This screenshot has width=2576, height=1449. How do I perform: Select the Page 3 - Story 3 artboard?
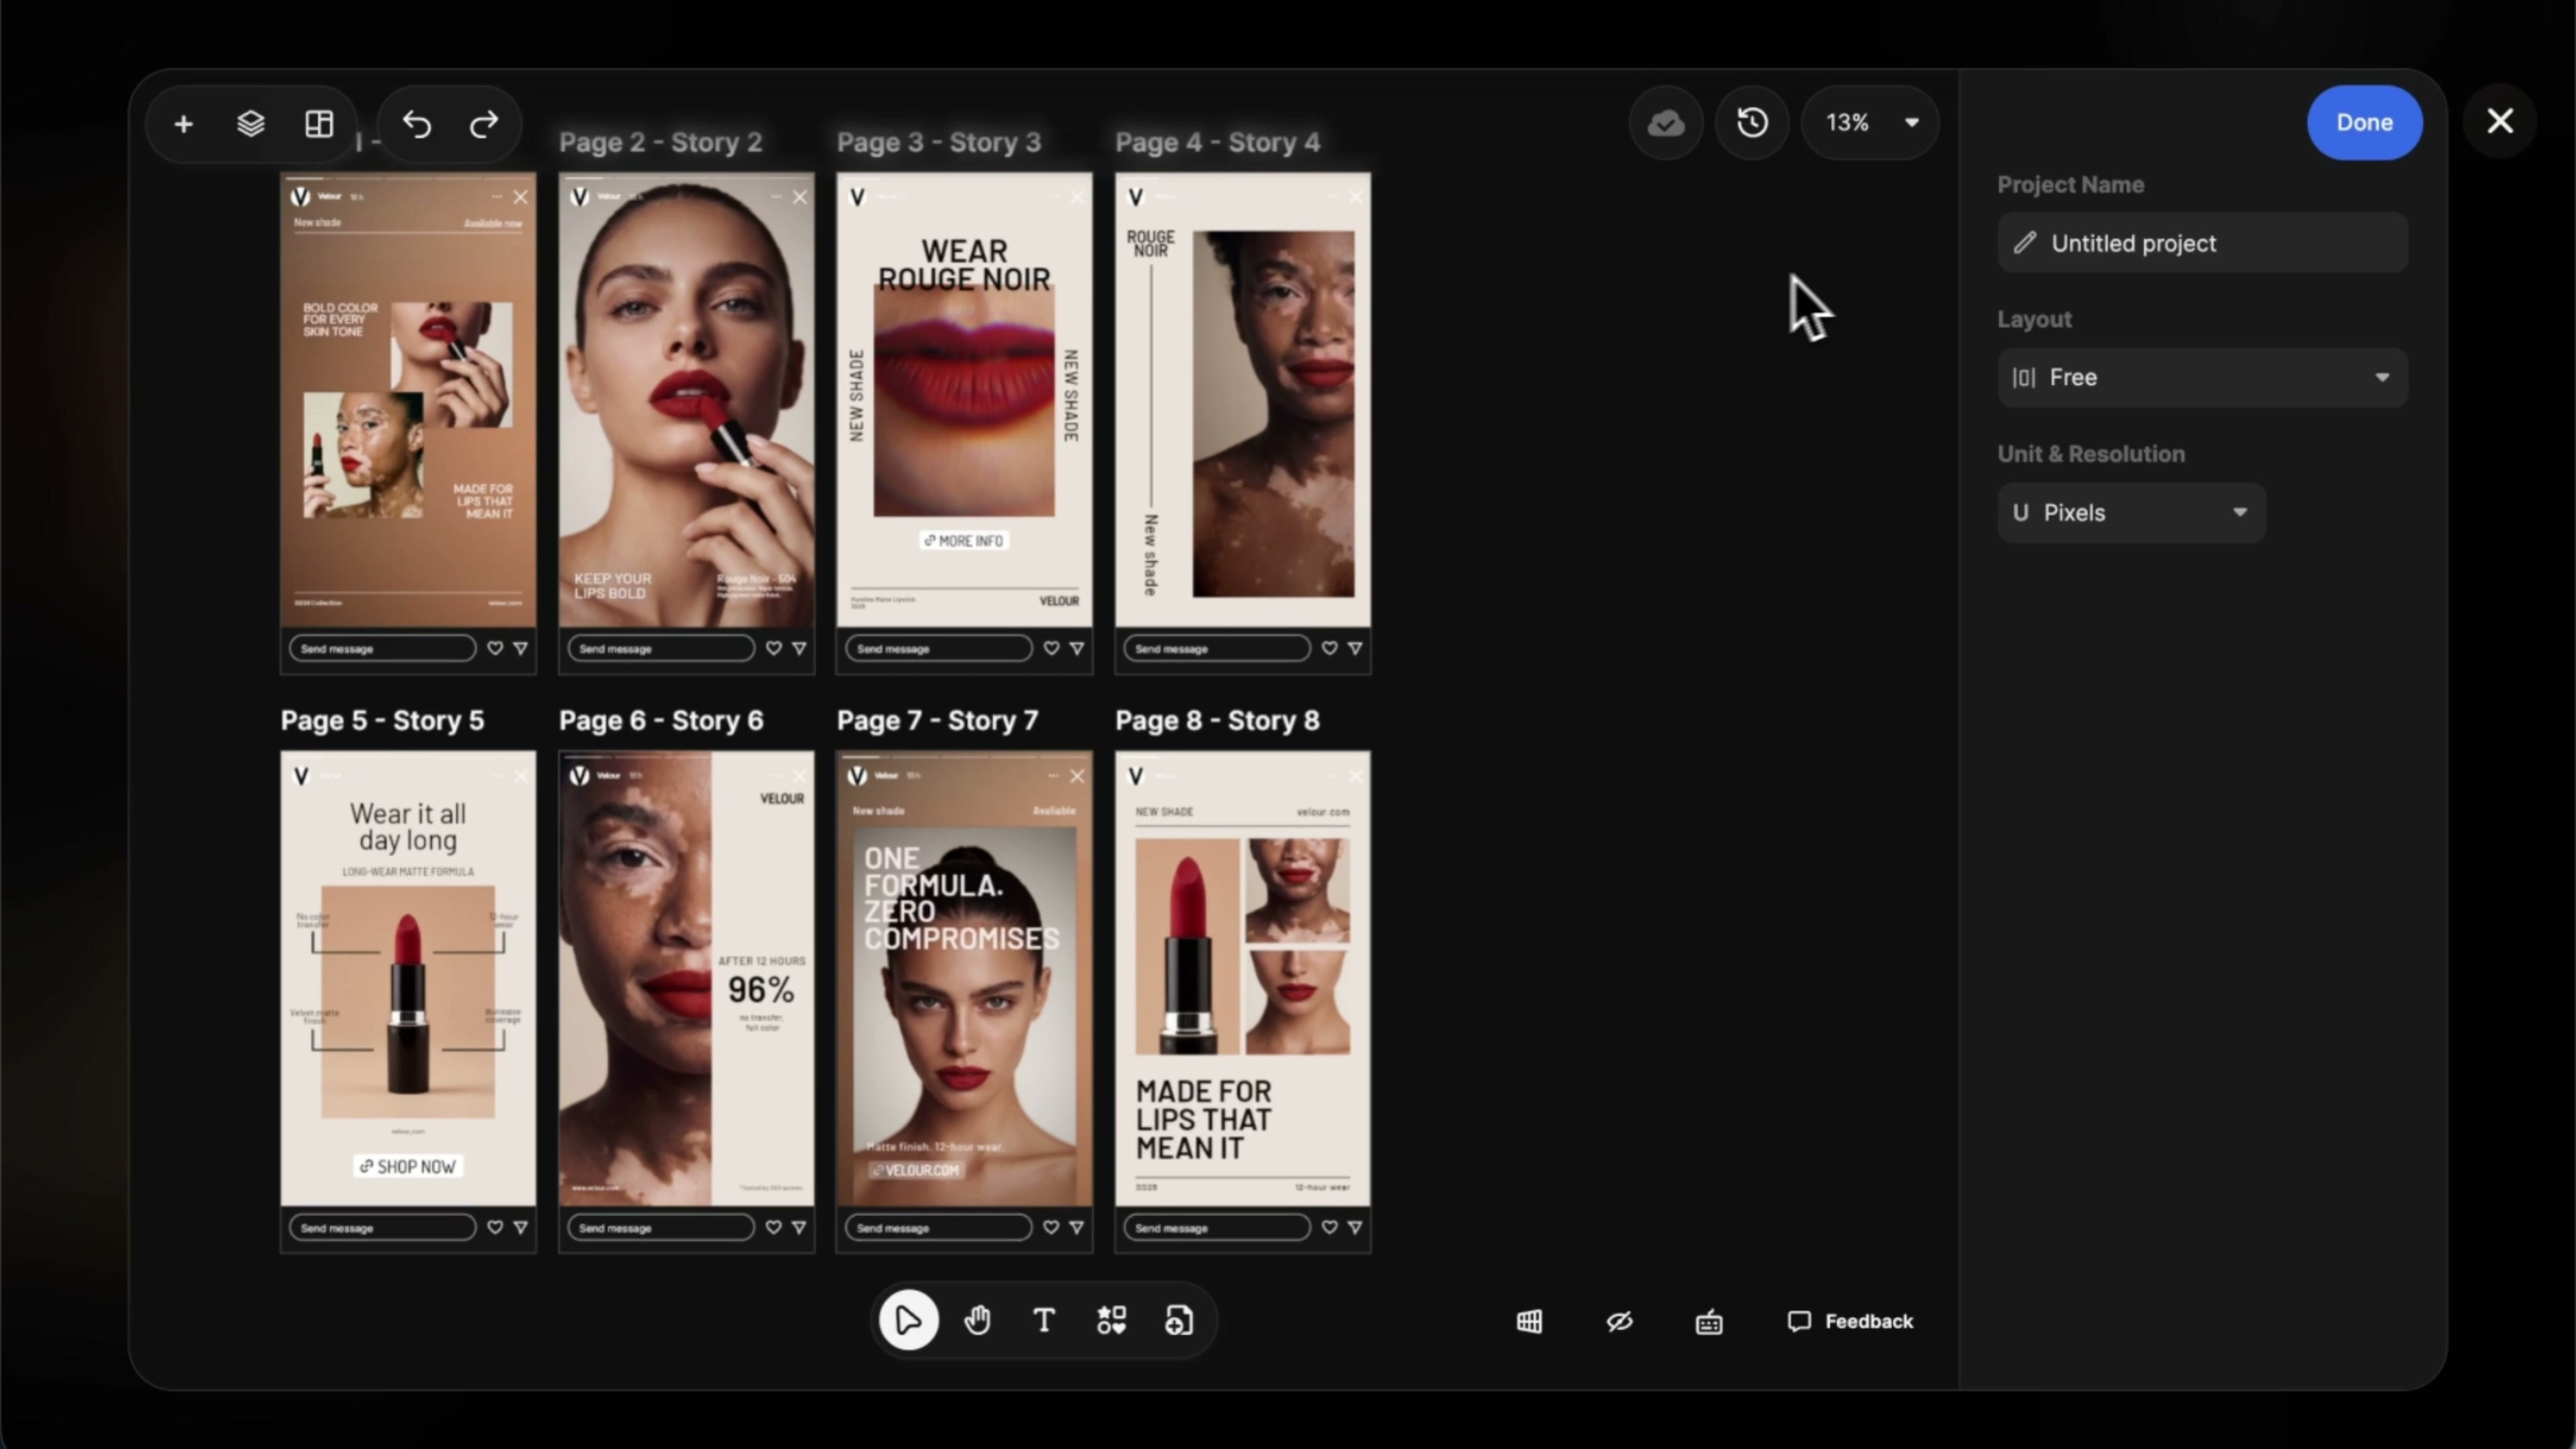click(964, 423)
